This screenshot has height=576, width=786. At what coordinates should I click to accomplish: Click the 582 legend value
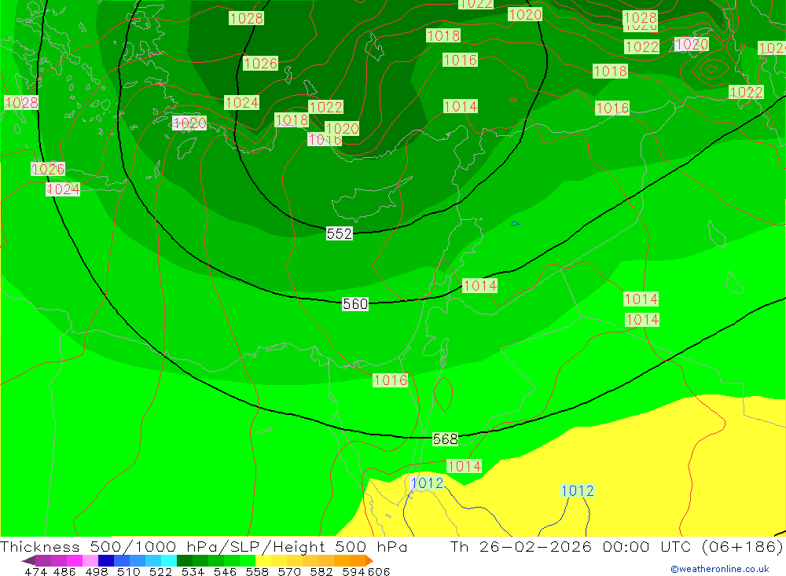321,571
